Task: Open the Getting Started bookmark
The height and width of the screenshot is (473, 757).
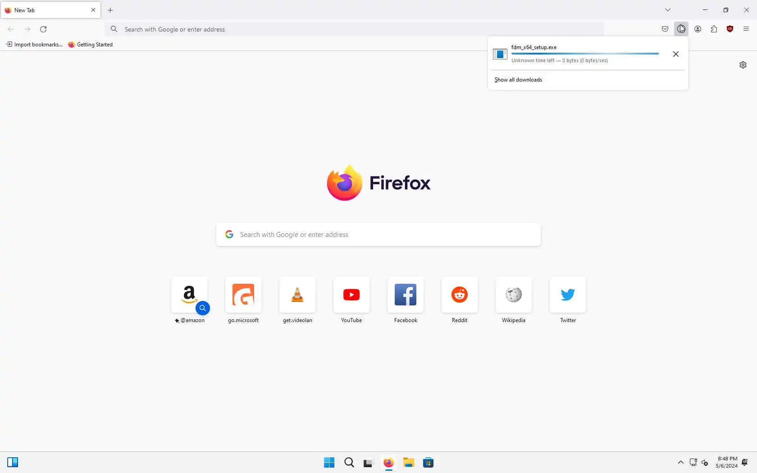Action: pos(90,45)
